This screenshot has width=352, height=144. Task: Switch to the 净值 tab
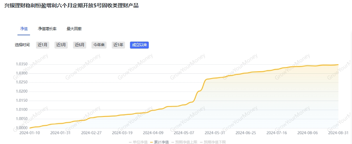[24, 29]
